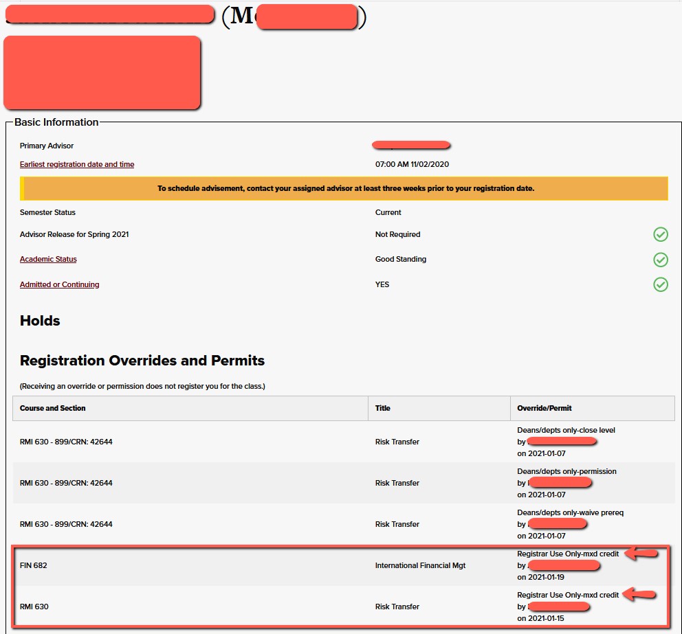Open the Earliest registration date and time link
The image size is (682, 634).
point(77,164)
